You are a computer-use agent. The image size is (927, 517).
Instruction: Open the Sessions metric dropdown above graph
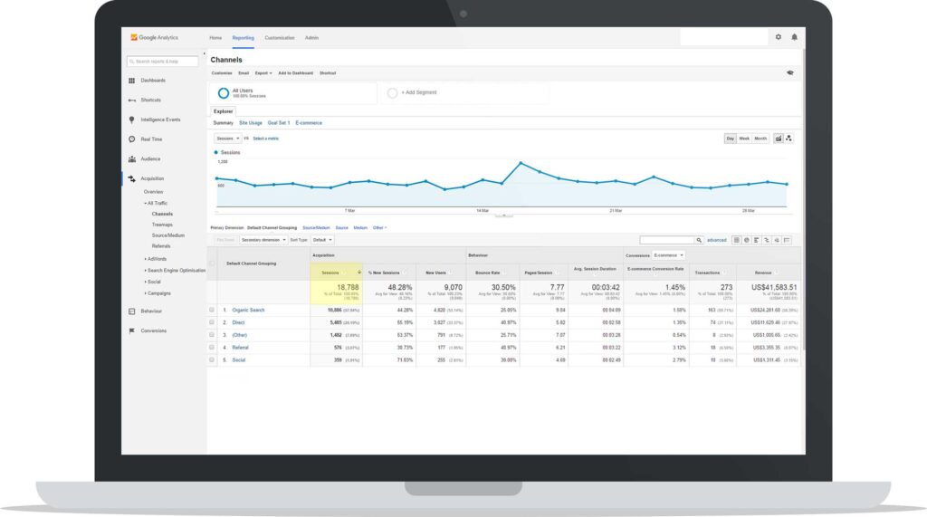(x=227, y=139)
